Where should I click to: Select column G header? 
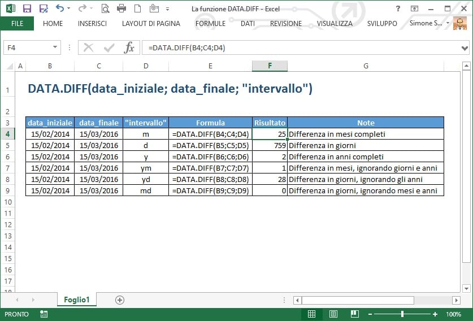click(366, 66)
